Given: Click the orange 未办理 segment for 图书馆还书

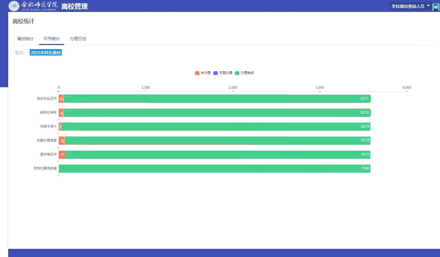Looking at the screenshot, I should (62, 155).
